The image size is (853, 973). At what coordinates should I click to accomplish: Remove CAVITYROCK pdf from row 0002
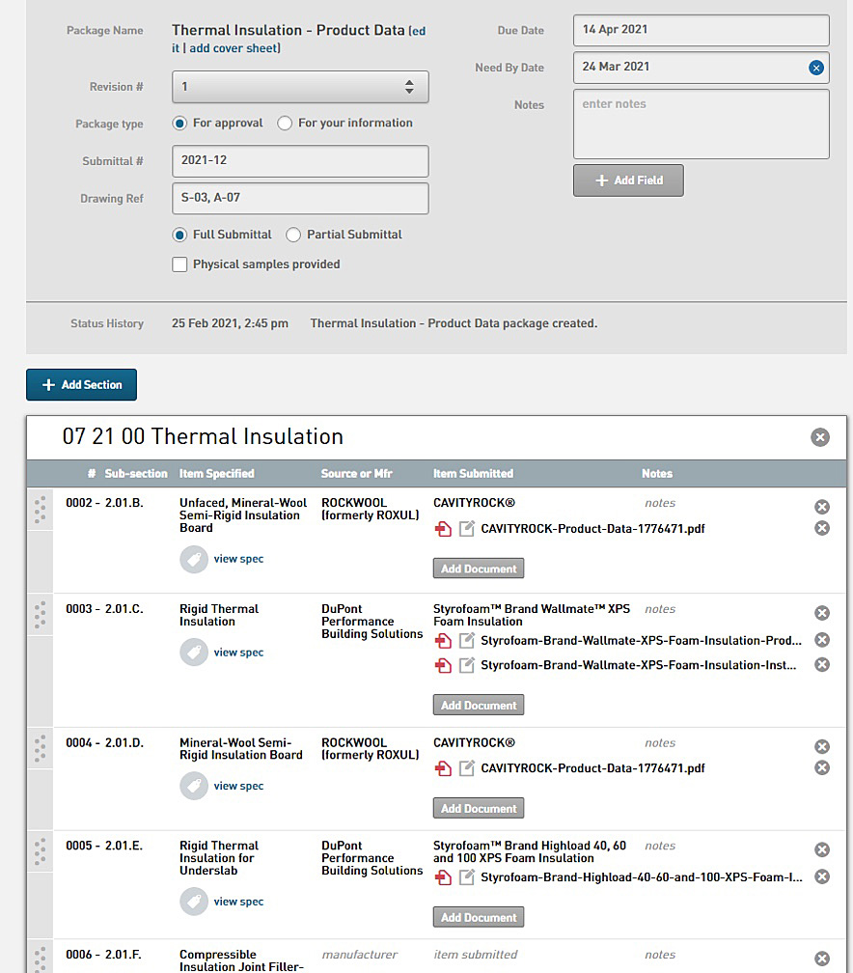[x=822, y=528]
